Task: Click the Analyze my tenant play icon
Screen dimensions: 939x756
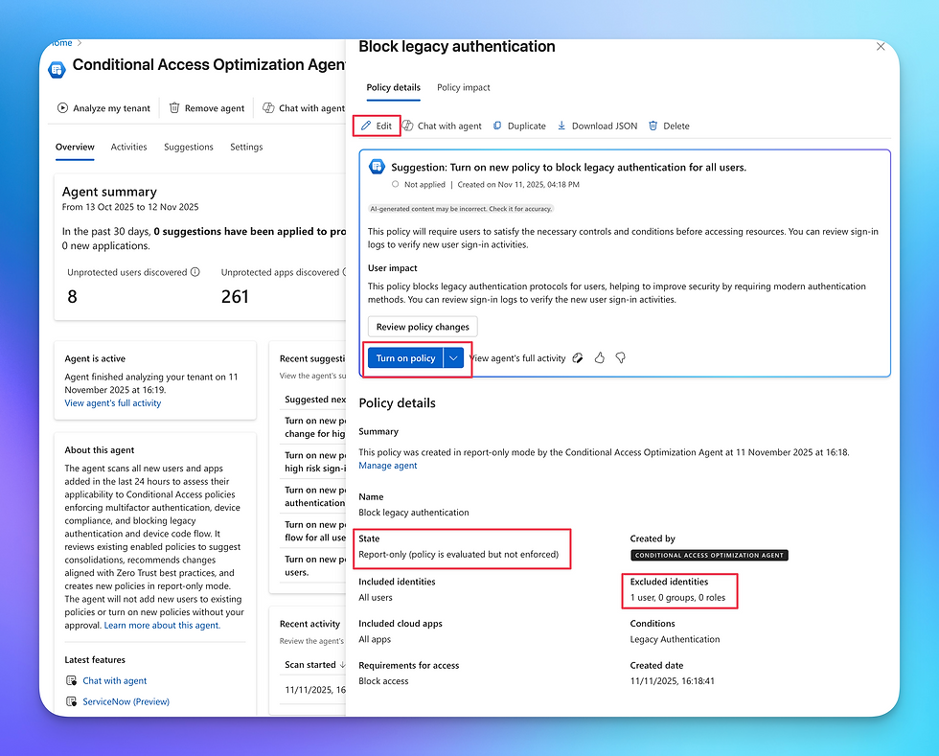Action: click(62, 108)
